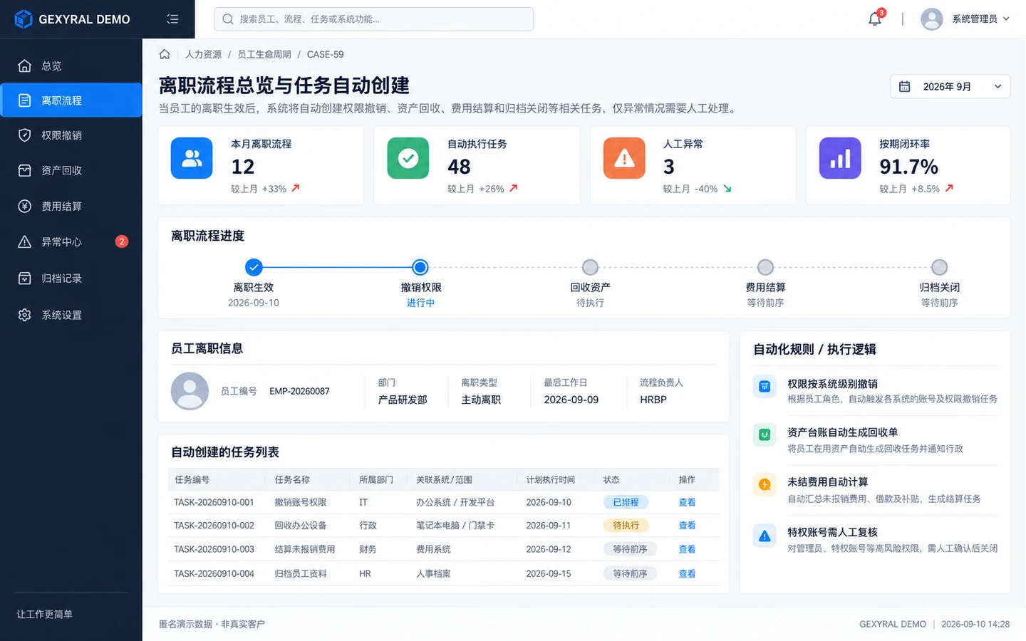Click the system administrator avatar

(x=932, y=19)
